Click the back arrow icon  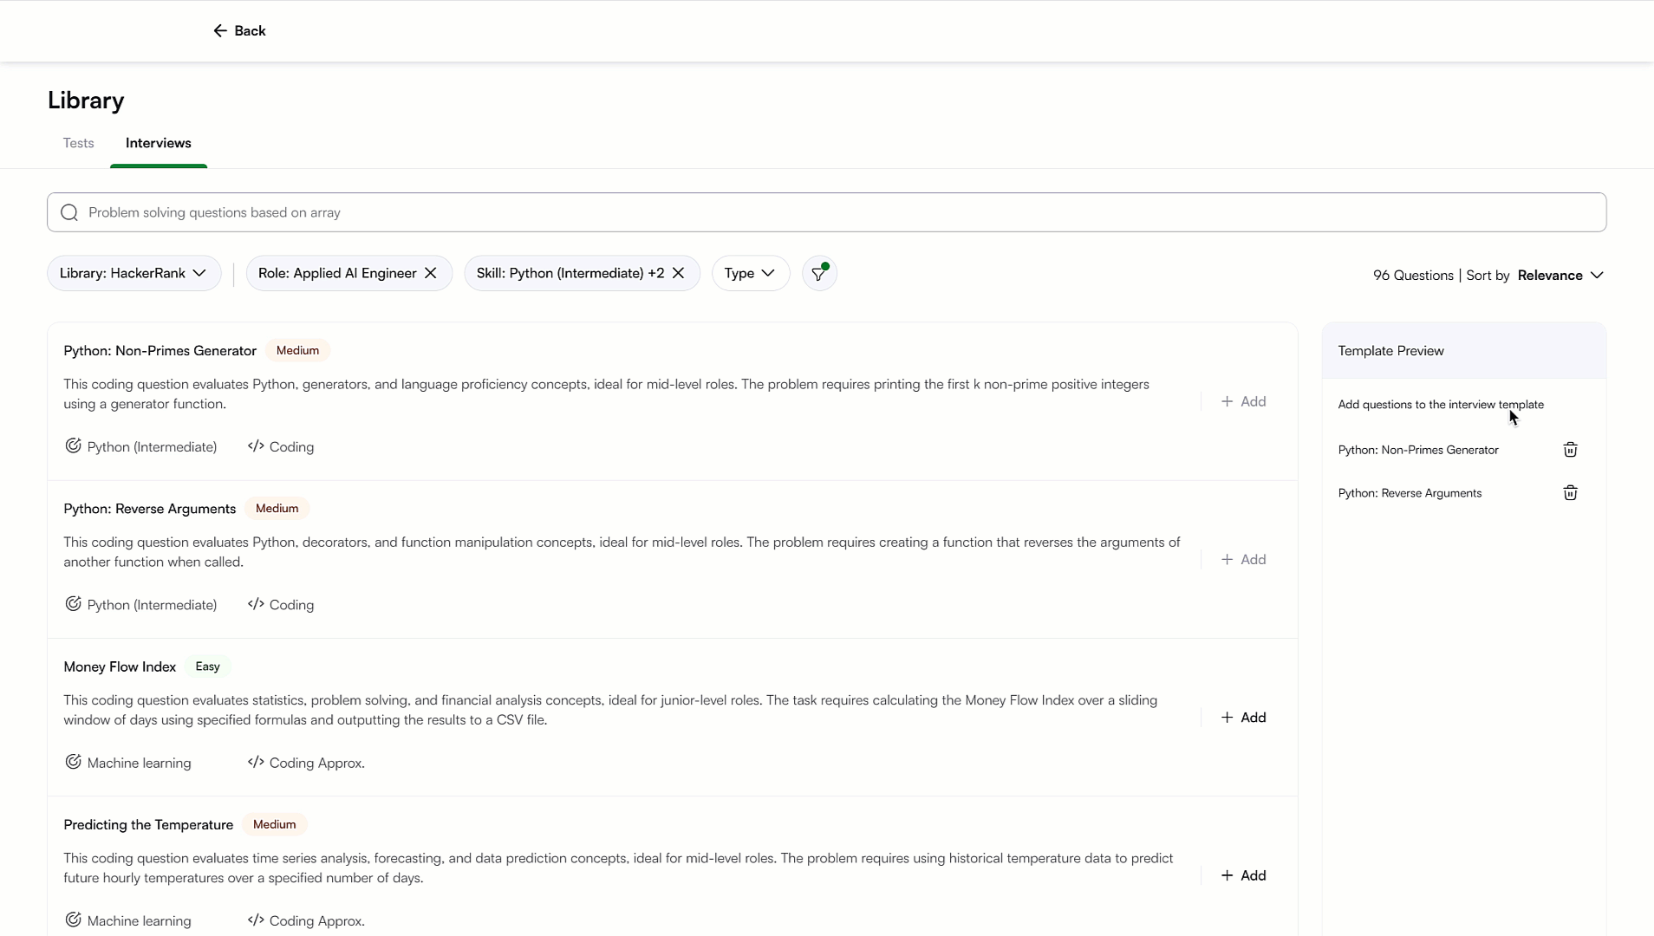(x=220, y=31)
